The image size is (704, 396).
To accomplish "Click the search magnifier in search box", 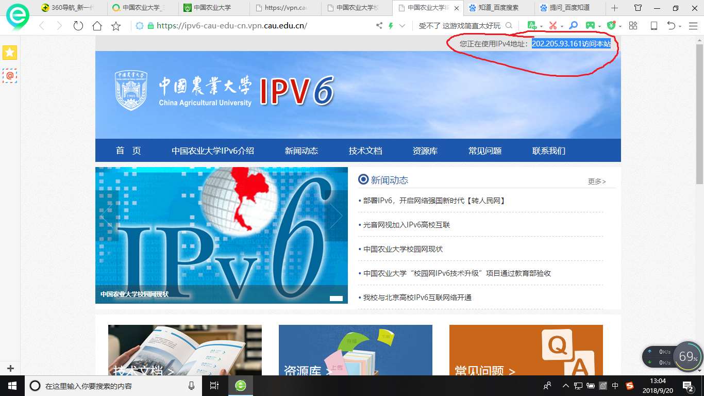I will click(509, 26).
